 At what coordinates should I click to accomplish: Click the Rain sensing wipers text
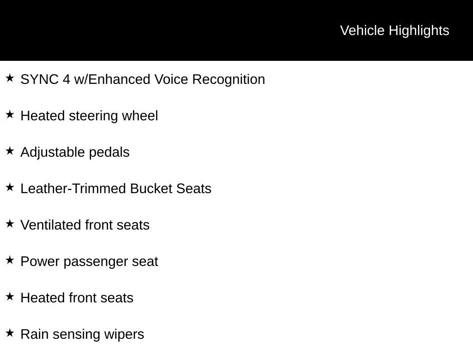82,335
